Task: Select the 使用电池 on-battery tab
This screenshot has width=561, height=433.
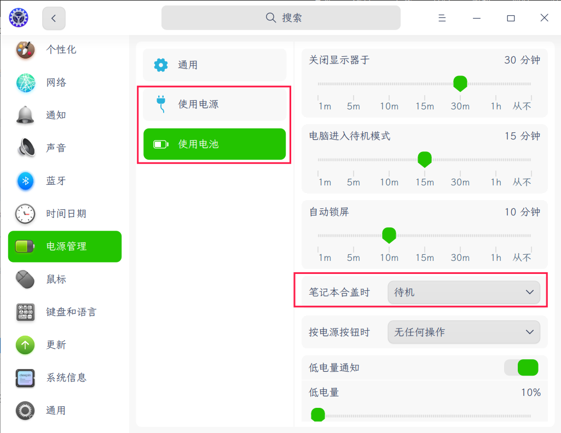Action: [215, 144]
